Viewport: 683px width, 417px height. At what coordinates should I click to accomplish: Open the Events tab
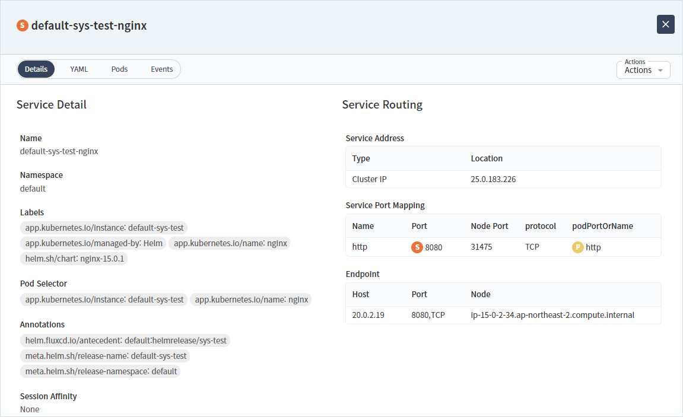161,69
